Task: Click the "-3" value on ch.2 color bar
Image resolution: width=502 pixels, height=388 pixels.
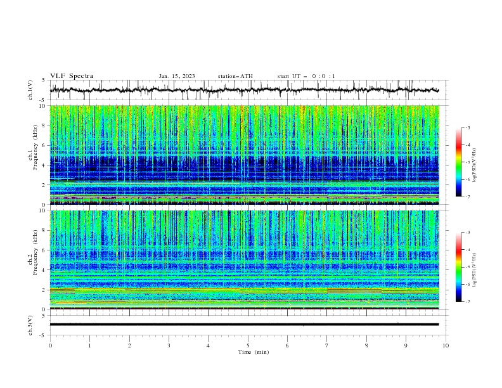Action: point(467,233)
